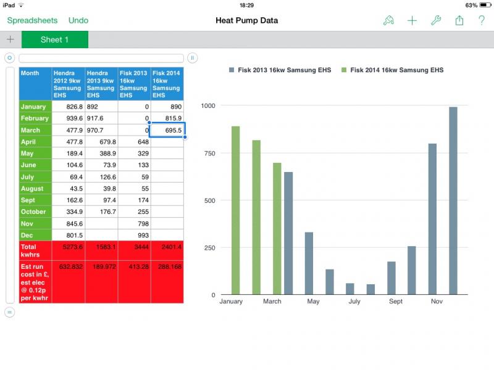Select the December bar in the chart

(453, 200)
